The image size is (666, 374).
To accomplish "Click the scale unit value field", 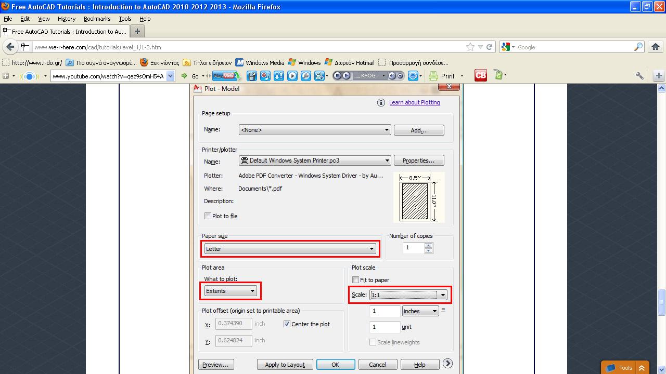I will pyautogui.click(x=385, y=327).
